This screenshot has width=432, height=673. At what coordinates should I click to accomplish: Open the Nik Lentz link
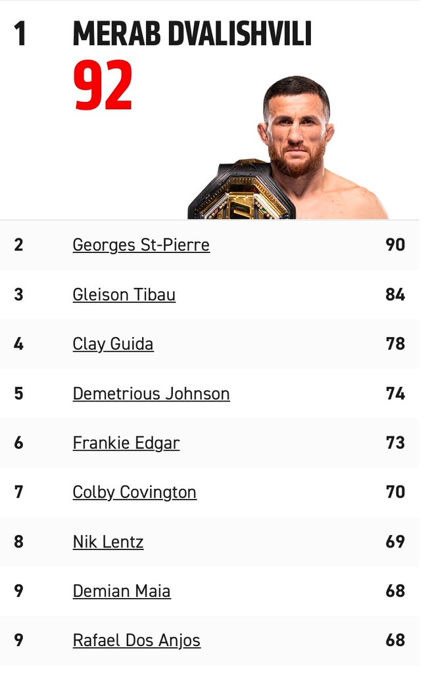[x=108, y=542]
